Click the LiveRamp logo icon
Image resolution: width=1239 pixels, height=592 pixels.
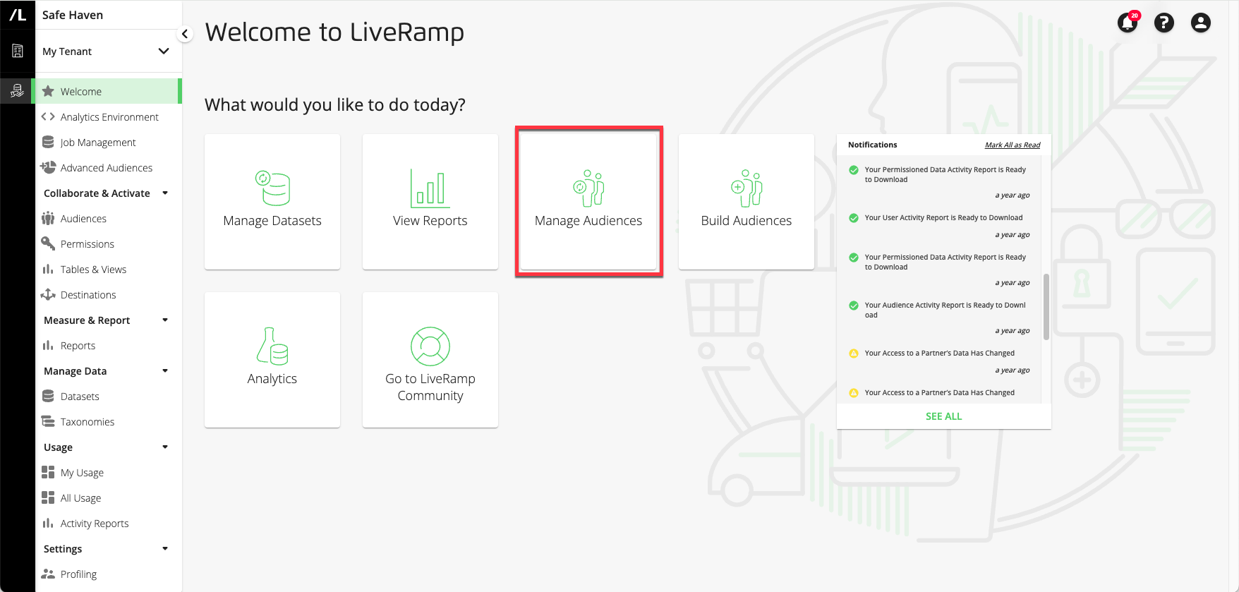click(18, 14)
